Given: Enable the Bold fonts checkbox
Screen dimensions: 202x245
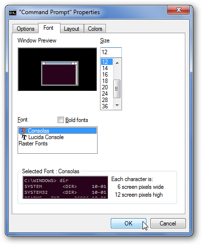Looking at the screenshot, I should click(x=61, y=120).
